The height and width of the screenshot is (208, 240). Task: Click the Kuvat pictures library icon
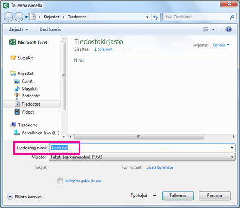click(17, 81)
